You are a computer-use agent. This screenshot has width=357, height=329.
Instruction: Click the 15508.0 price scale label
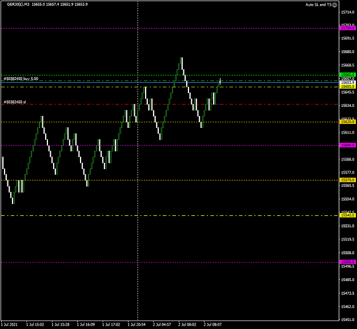[x=348, y=252]
